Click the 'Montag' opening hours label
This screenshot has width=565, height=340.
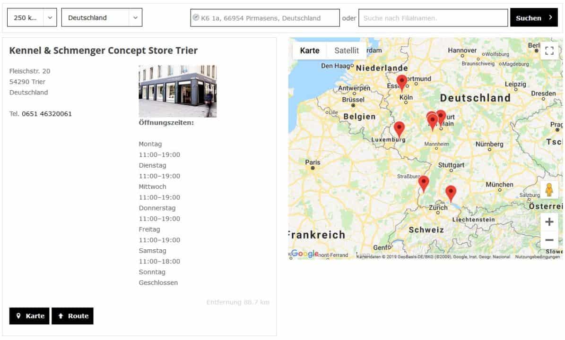tap(150, 144)
